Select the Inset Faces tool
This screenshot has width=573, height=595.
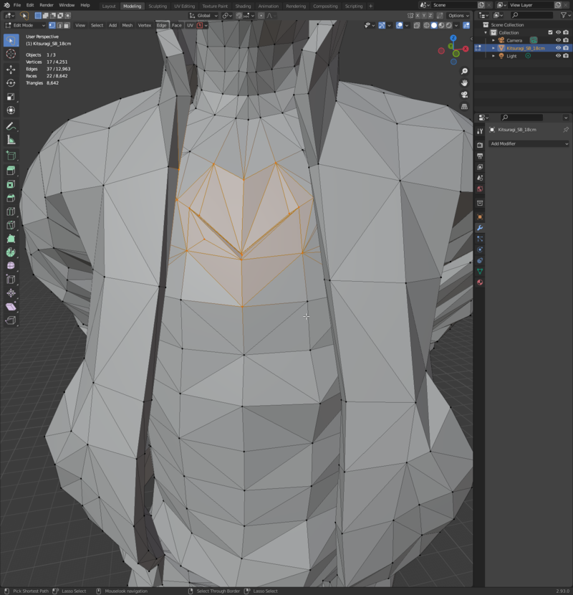click(x=11, y=184)
